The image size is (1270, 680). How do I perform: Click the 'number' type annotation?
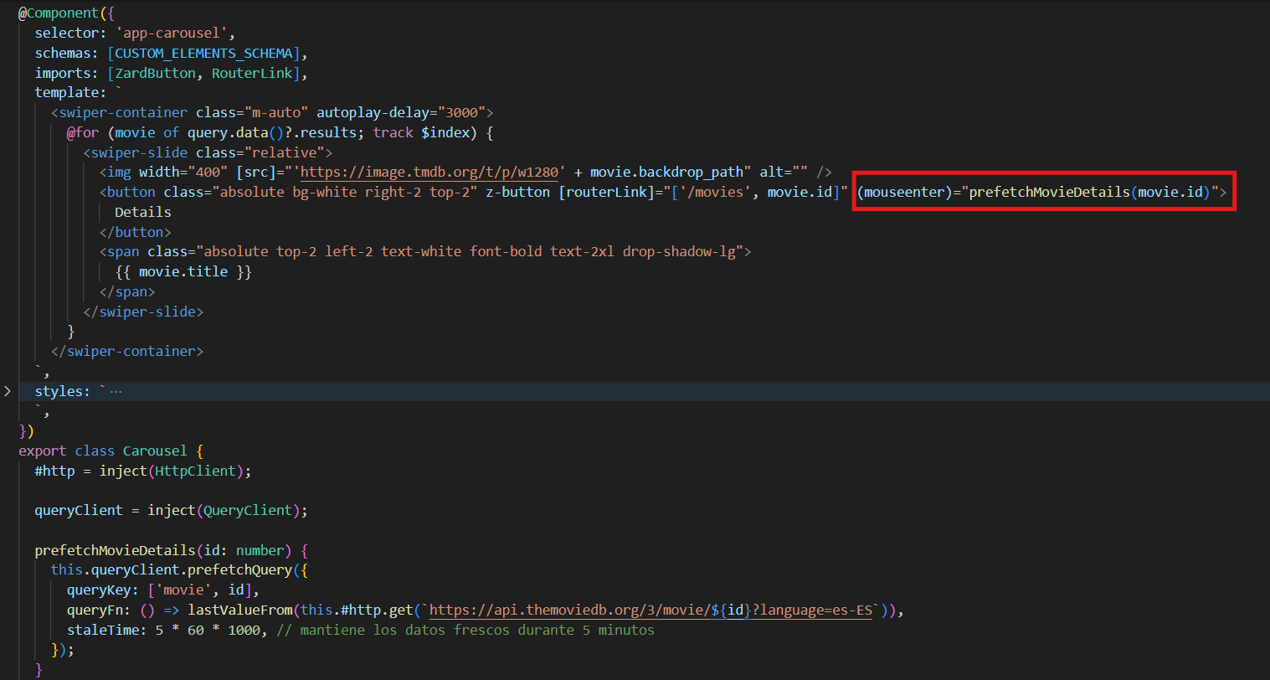(260, 550)
